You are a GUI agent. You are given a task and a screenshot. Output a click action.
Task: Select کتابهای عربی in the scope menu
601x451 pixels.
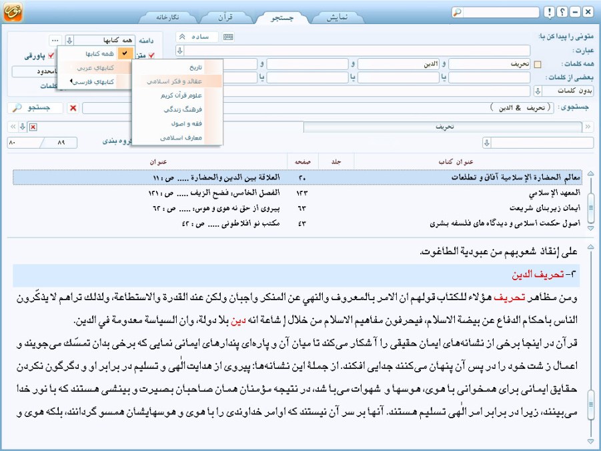click(94, 68)
